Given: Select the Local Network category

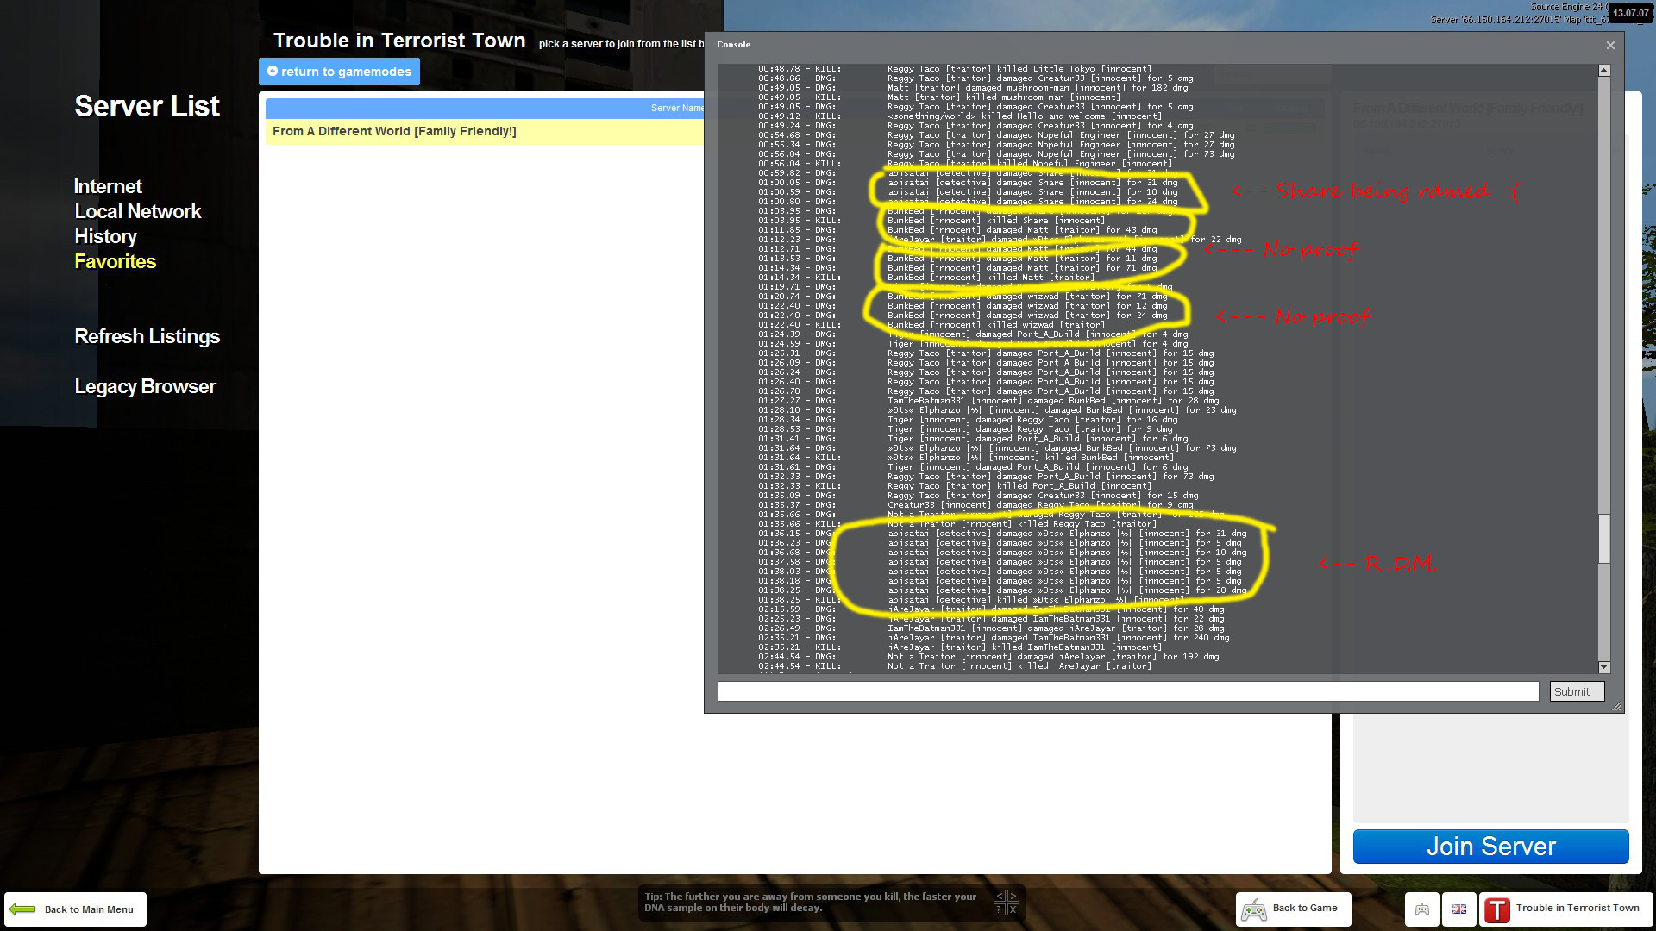Looking at the screenshot, I should coord(138,211).
